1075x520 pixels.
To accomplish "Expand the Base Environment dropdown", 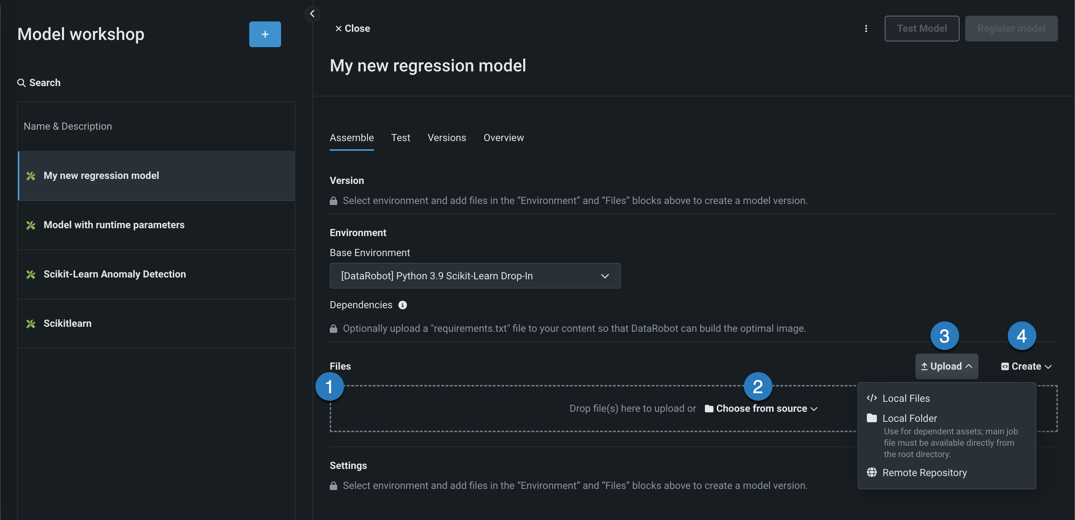I will tap(475, 275).
